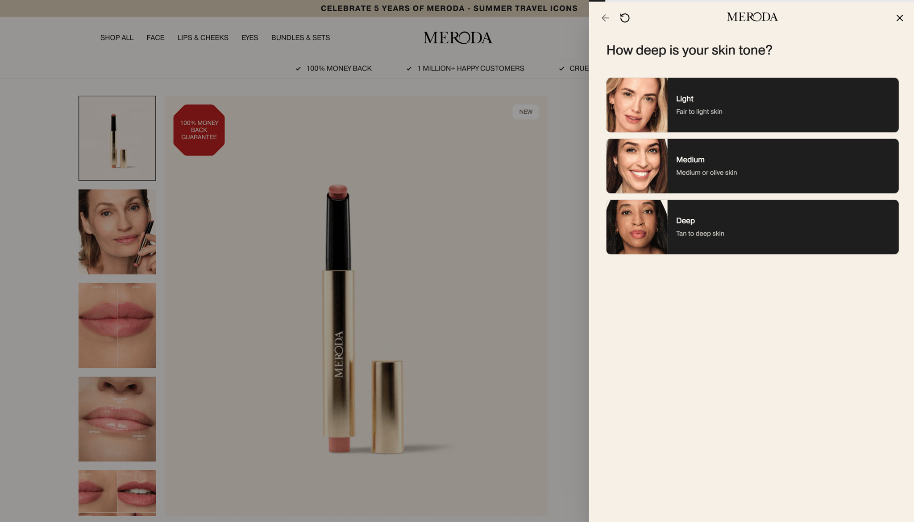The image size is (914, 522).
Task: Open the EYES menu
Action: [x=250, y=38]
